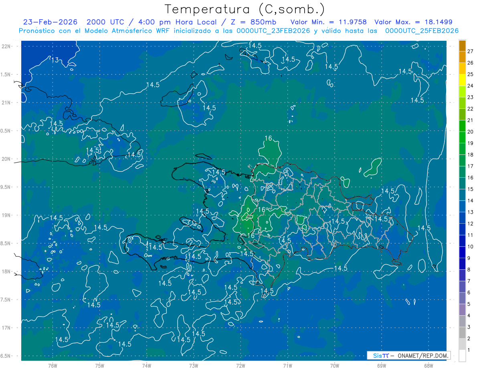Click legend value "12"
Screen dimensions: 481x371
pos(471,224)
